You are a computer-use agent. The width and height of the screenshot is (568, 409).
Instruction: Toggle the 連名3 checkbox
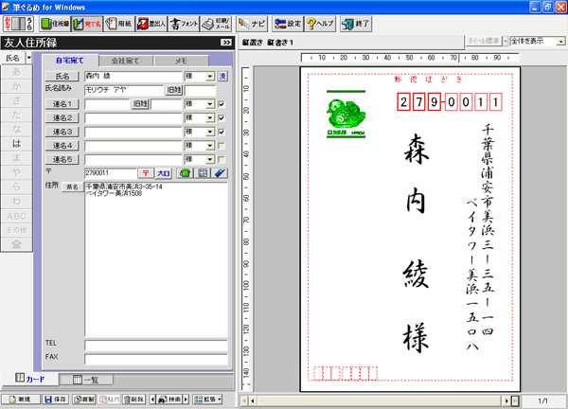coord(222,132)
